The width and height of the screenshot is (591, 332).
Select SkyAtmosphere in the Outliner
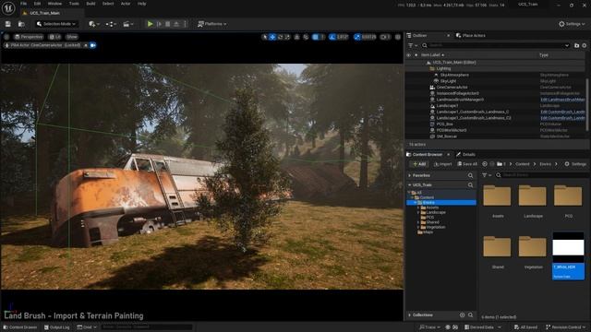[454, 75]
